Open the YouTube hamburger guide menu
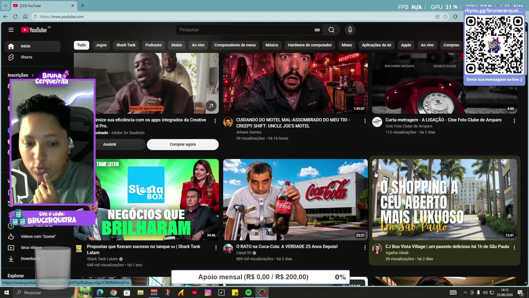Viewport: 529px width, 298px height. point(11,30)
